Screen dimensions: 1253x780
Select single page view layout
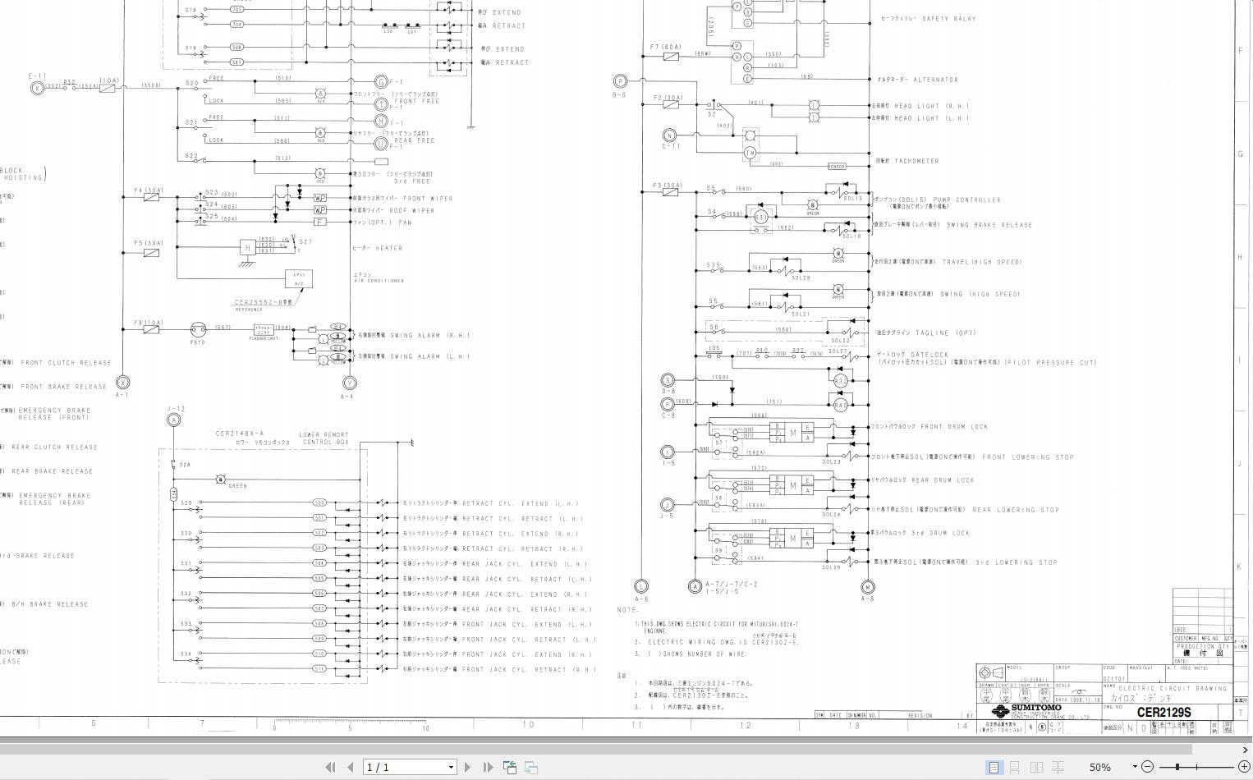pos(994,767)
